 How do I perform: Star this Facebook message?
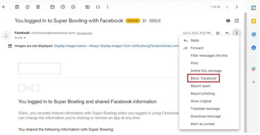point(218,33)
